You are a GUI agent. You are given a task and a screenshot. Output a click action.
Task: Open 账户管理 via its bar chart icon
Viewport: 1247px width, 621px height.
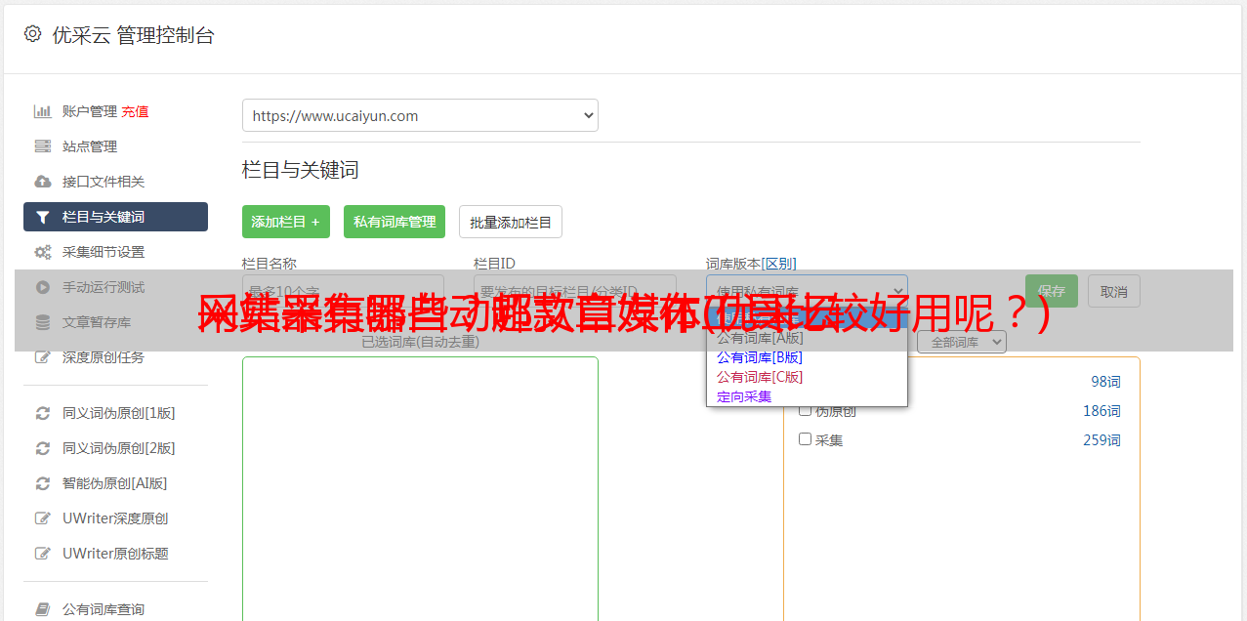pos(42,111)
